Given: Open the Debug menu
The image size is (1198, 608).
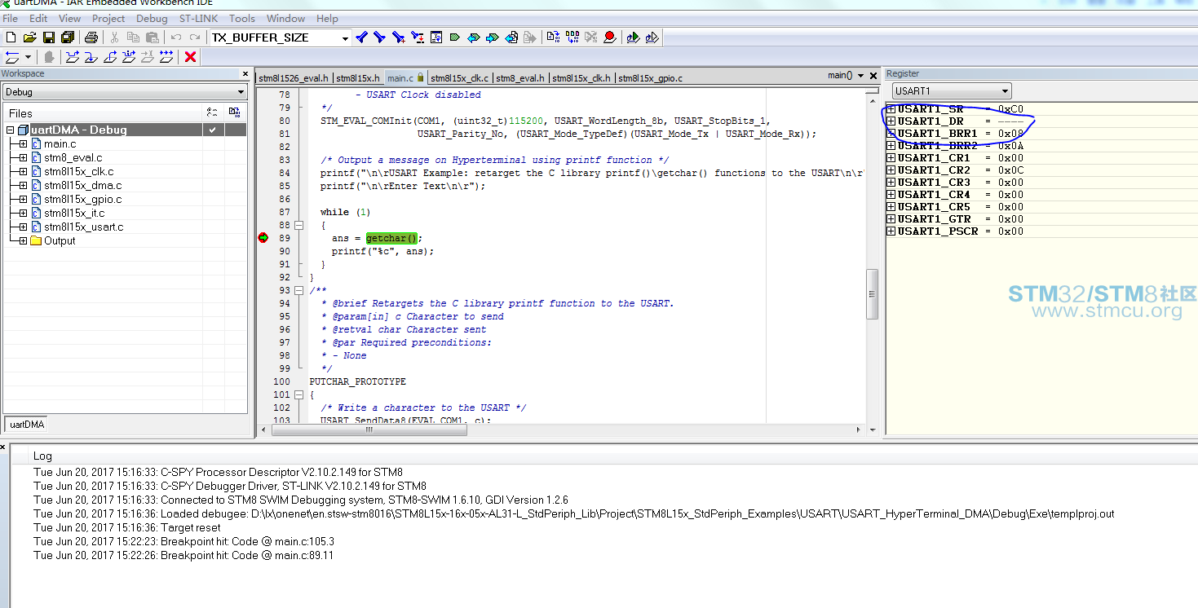Looking at the screenshot, I should coord(152,18).
